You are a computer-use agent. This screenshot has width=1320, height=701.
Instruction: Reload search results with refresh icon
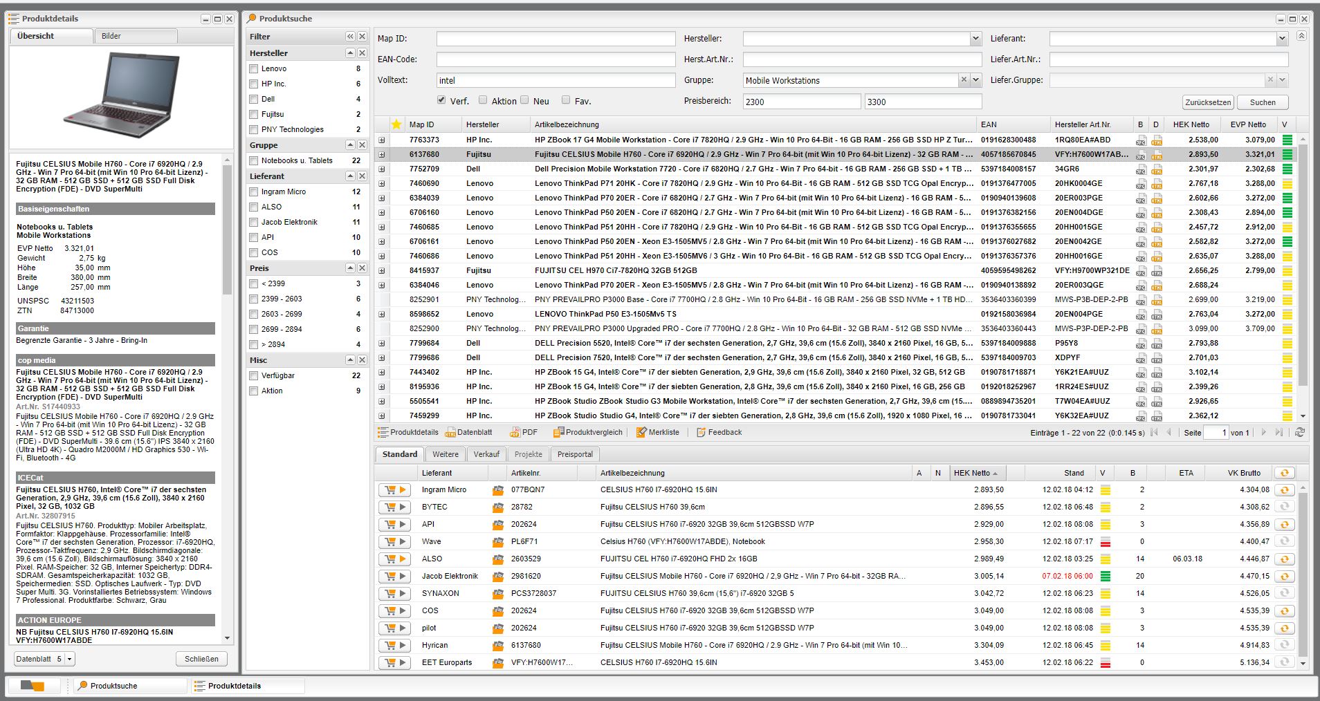click(1300, 432)
